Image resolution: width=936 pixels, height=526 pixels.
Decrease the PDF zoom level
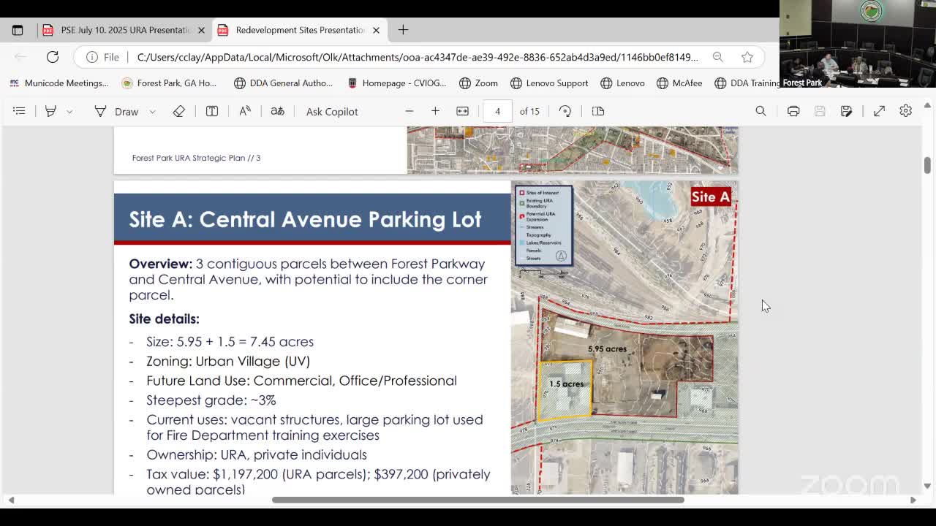[x=409, y=110]
